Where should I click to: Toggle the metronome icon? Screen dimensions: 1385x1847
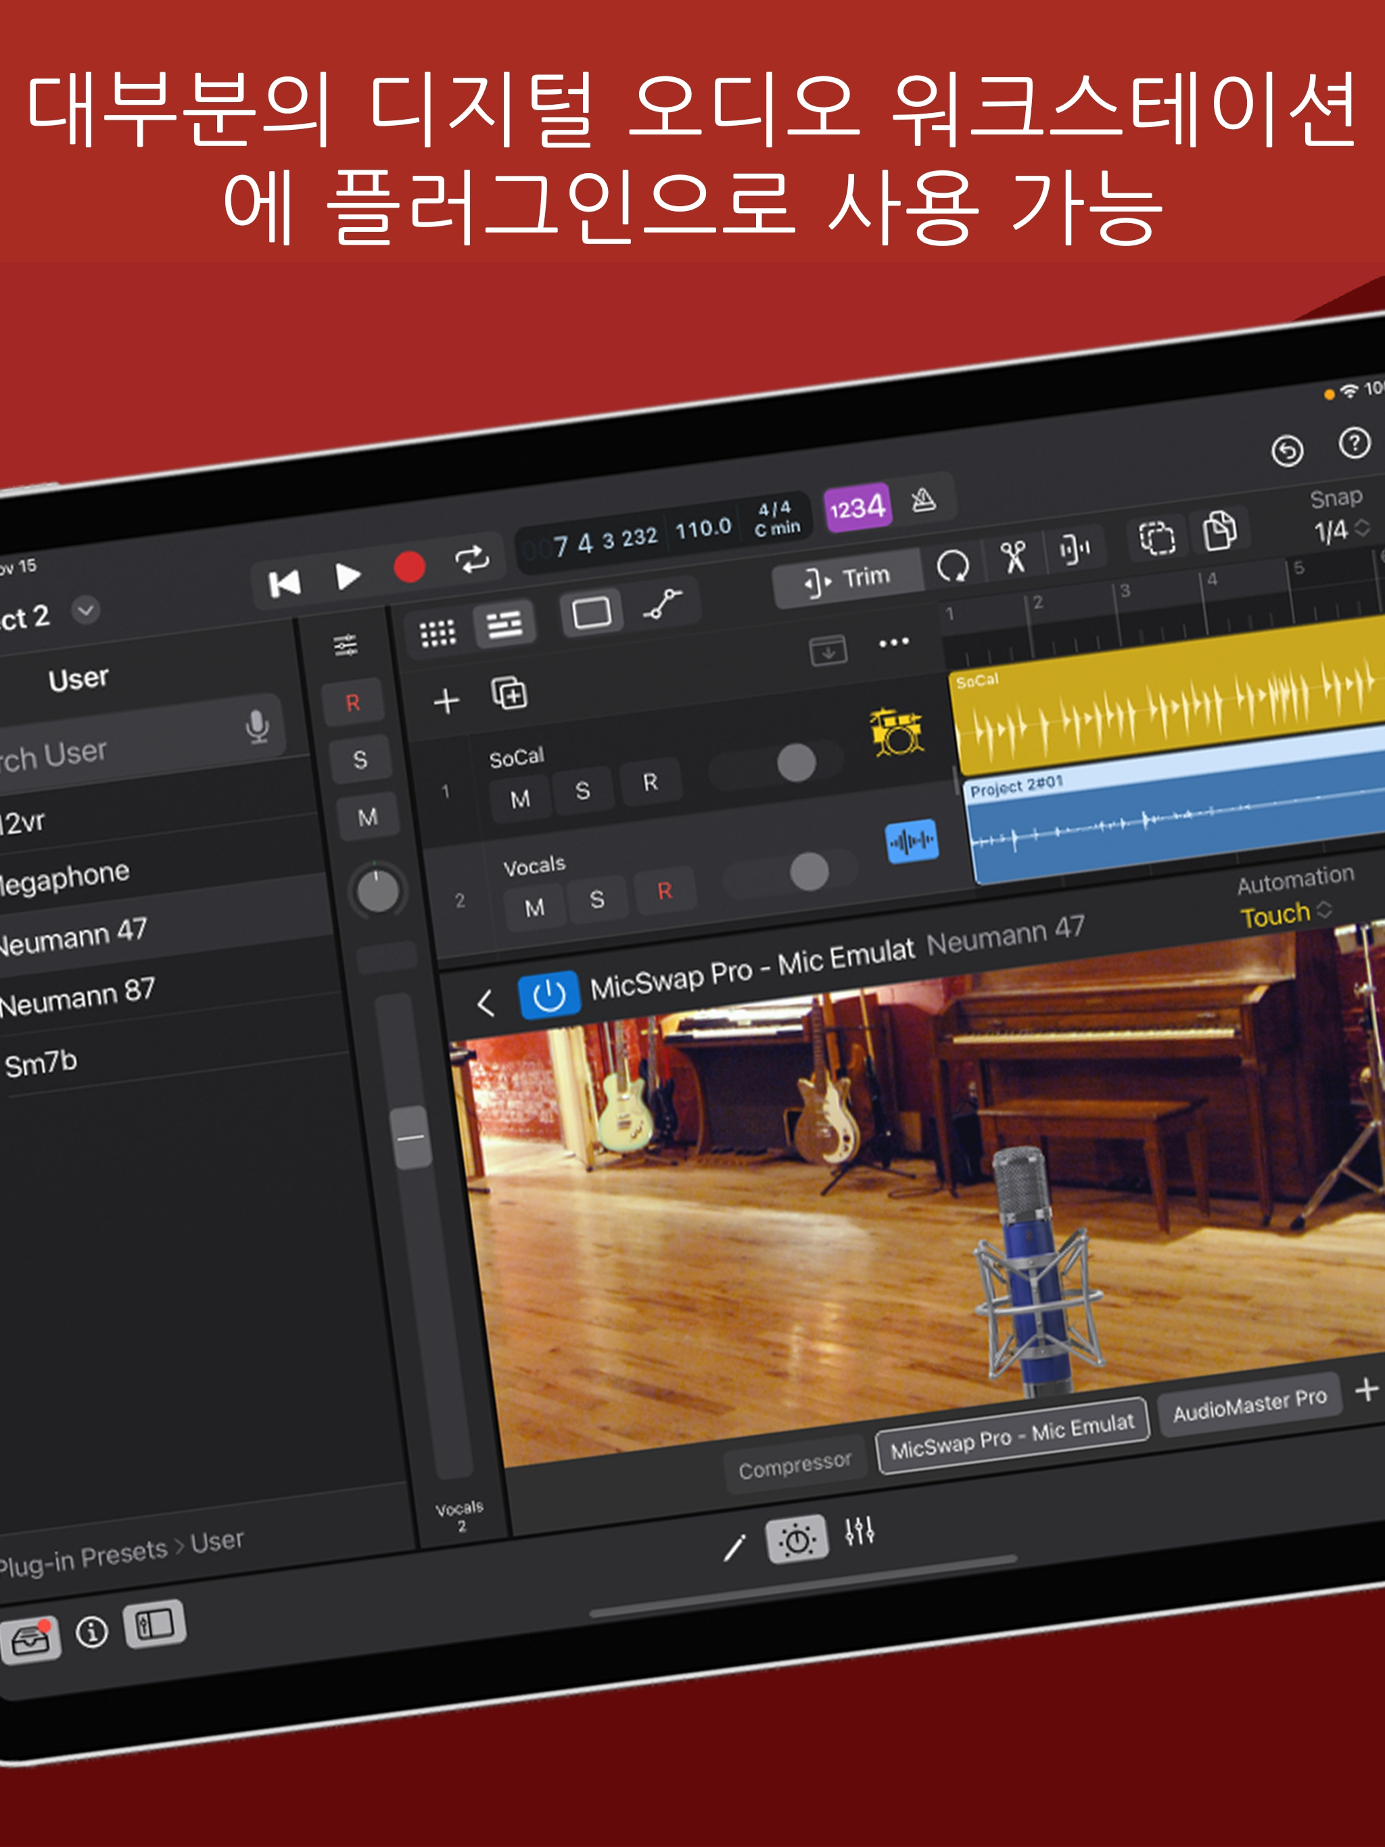(x=923, y=500)
